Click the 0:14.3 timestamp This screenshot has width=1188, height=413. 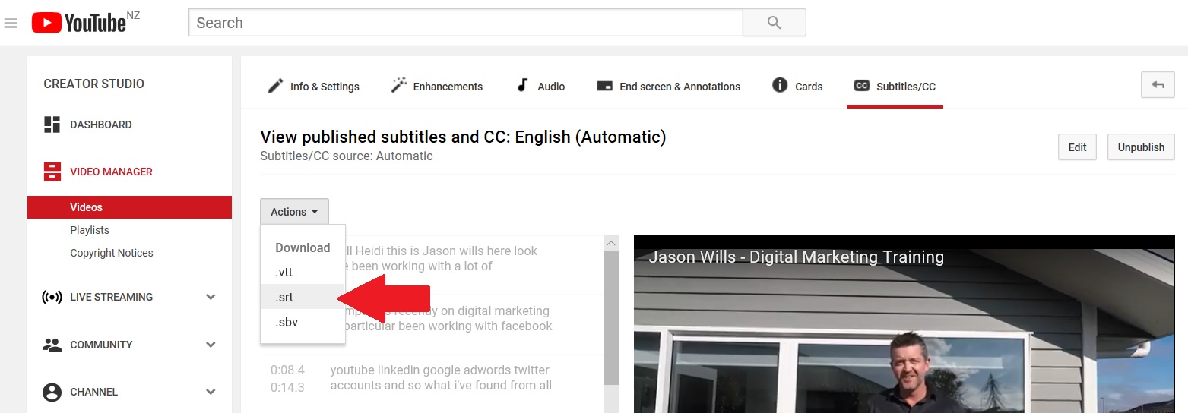pyautogui.click(x=287, y=386)
